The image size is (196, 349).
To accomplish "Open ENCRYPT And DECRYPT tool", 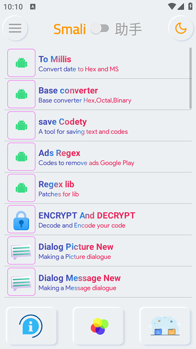I will point(98,219).
